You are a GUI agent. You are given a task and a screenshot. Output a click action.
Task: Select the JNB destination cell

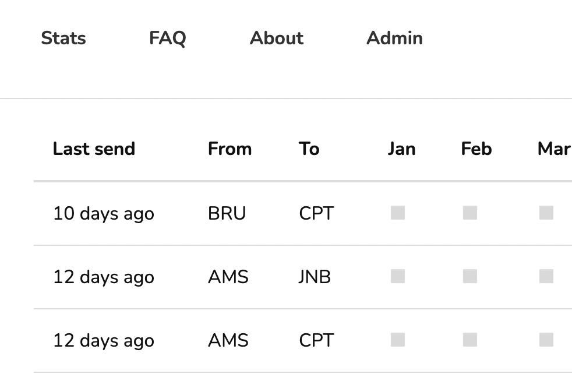(x=315, y=277)
